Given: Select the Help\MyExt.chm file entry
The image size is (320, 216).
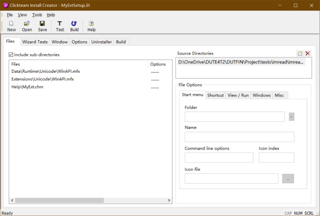Looking at the screenshot, I should point(28,87).
